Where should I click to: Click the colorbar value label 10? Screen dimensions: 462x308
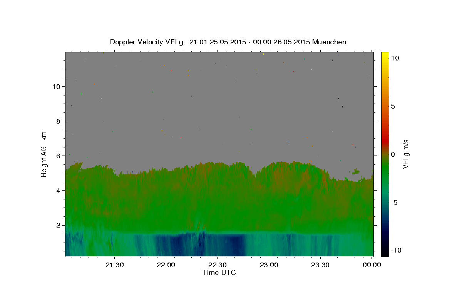click(395, 58)
